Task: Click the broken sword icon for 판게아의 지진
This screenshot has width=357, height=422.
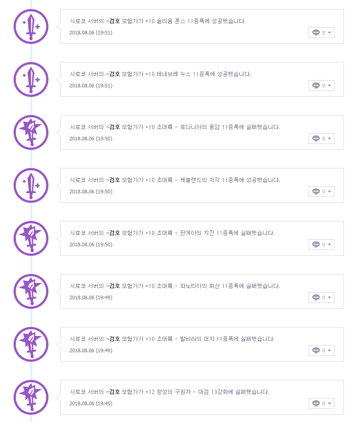Action: click(x=31, y=239)
